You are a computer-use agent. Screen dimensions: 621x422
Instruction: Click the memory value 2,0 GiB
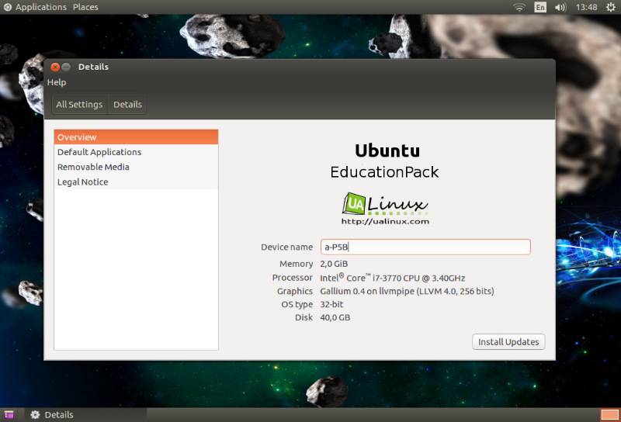(x=334, y=264)
